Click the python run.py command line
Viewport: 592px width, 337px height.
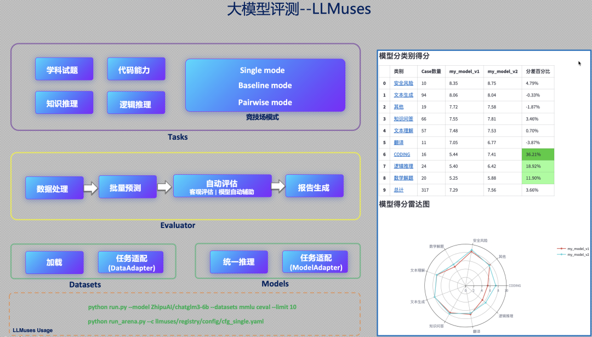click(x=192, y=307)
